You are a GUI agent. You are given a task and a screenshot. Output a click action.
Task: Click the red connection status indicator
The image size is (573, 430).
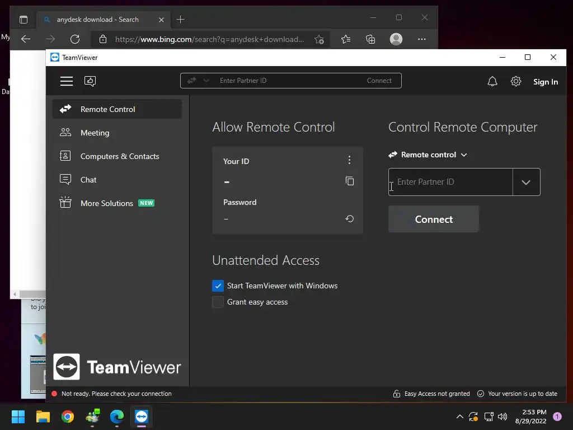point(54,394)
